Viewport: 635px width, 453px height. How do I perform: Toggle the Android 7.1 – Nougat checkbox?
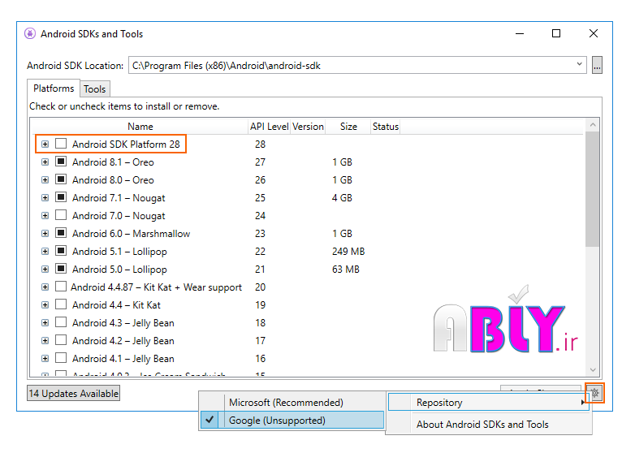(x=61, y=197)
